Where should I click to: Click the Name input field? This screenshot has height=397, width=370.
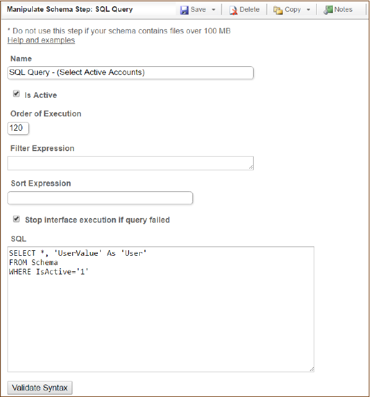point(131,72)
